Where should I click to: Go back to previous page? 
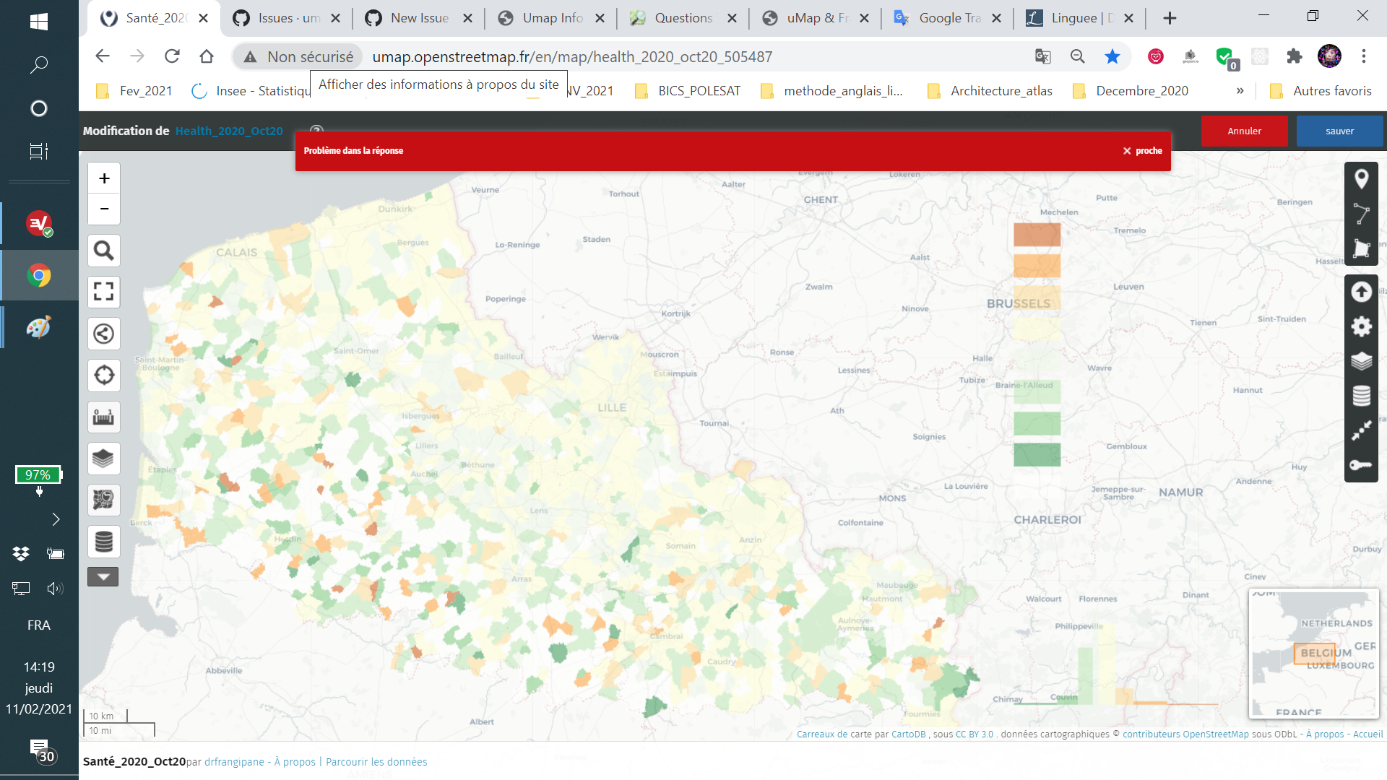point(103,56)
